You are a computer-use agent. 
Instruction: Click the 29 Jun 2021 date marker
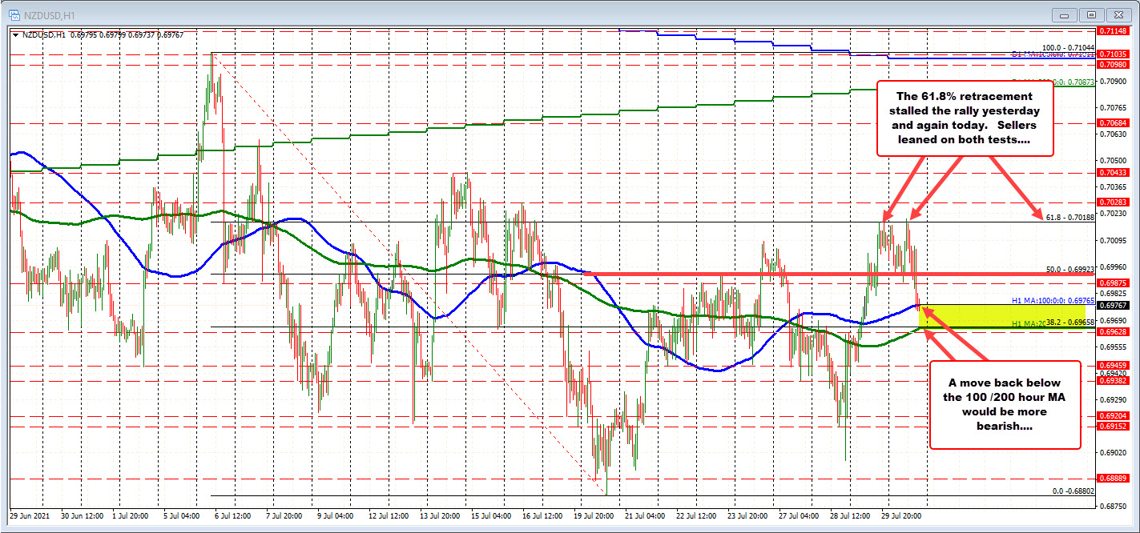(30, 516)
